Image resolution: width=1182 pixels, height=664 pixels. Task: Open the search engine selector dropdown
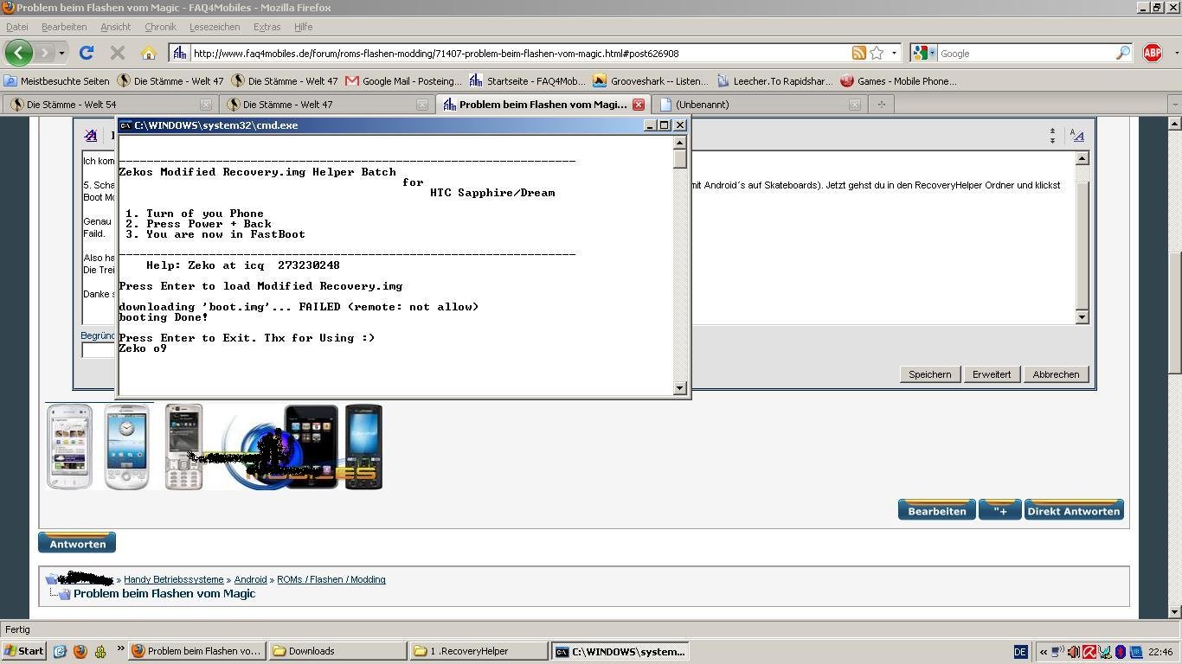932,53
